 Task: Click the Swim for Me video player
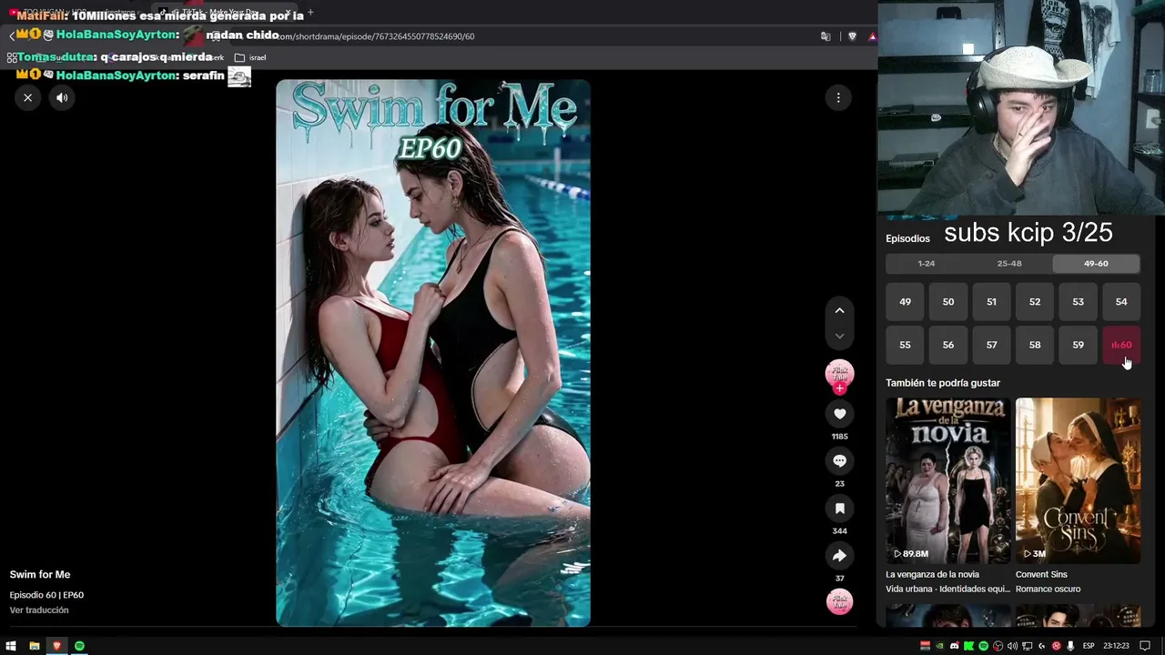(x=433, y=353)
